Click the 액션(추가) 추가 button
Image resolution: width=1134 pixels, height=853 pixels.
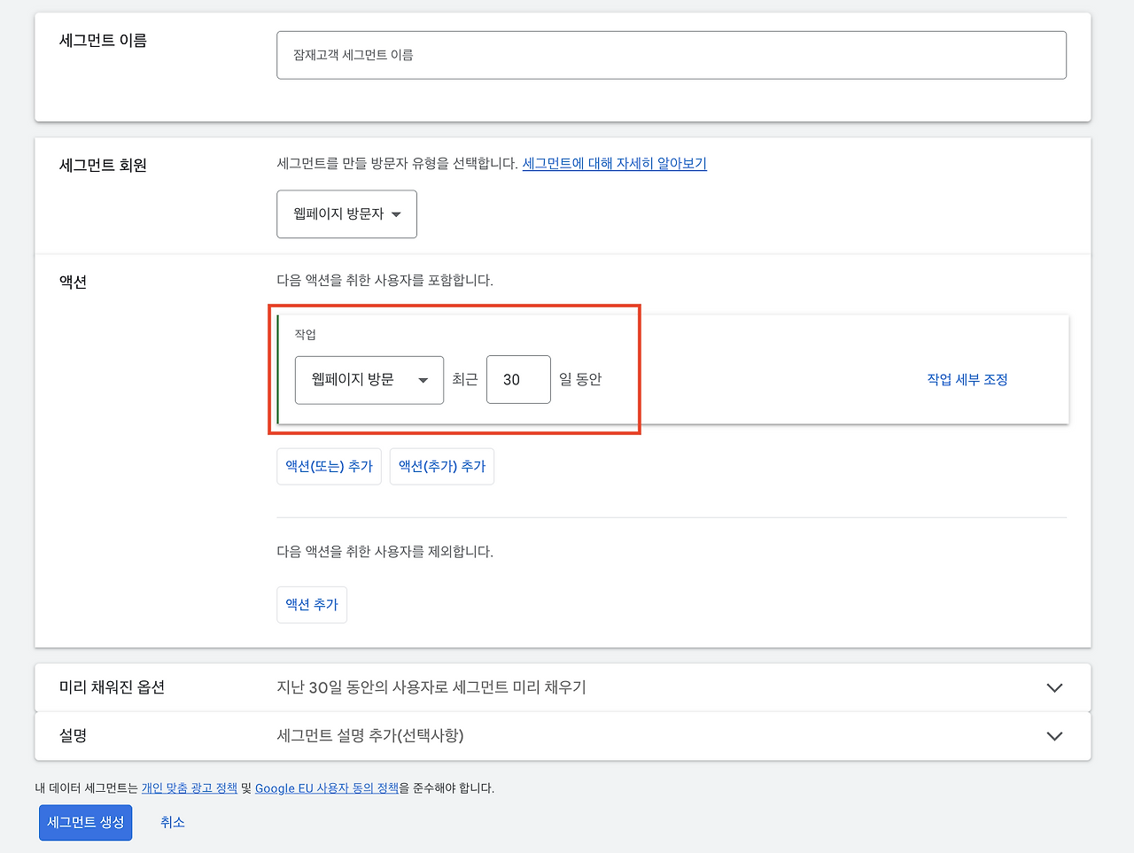(441, 466)
